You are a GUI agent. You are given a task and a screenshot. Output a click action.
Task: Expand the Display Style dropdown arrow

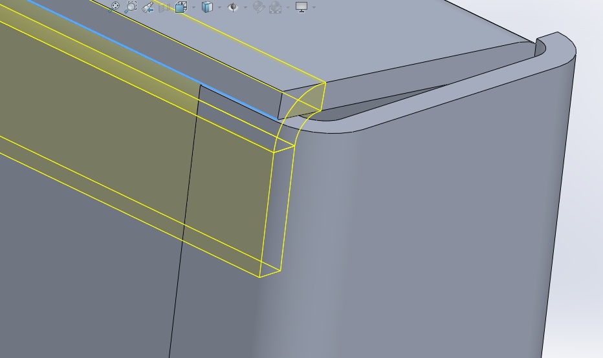[x=219, y=7]
